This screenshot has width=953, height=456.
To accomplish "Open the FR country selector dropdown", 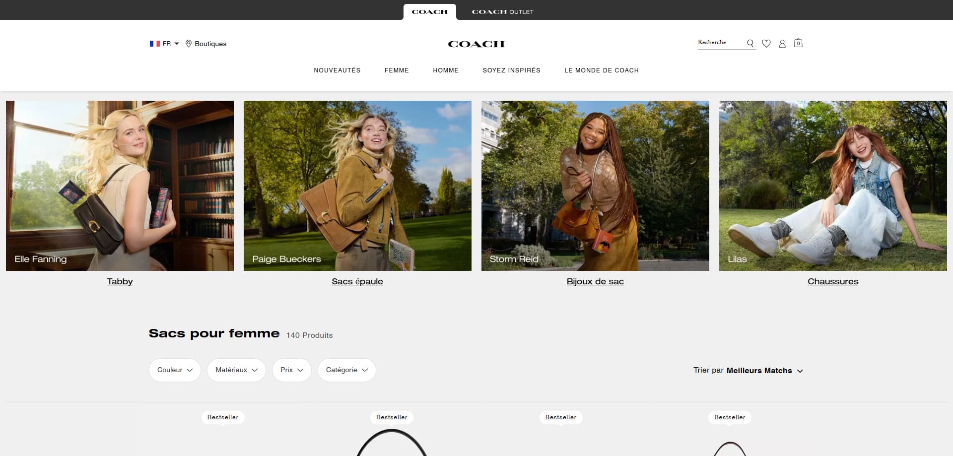I will [x=164, y=44].
